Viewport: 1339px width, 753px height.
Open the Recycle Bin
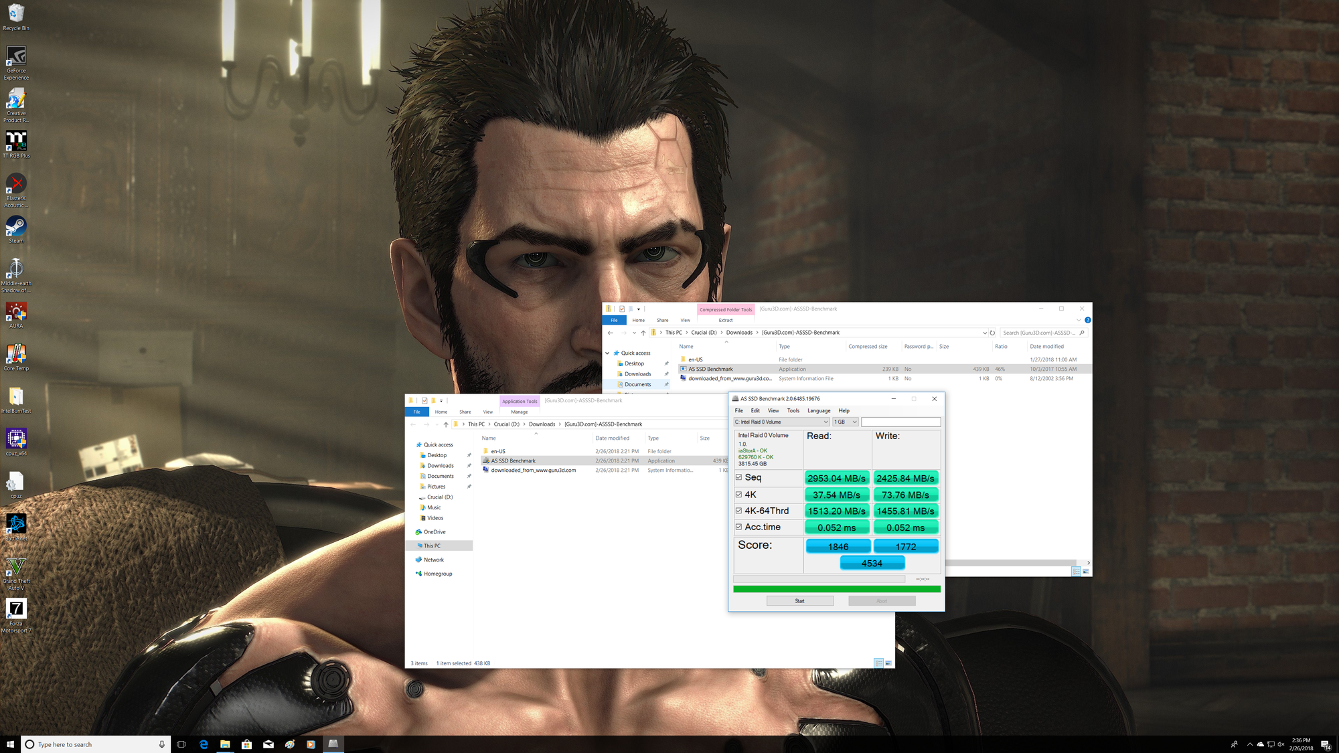[16, 15]
